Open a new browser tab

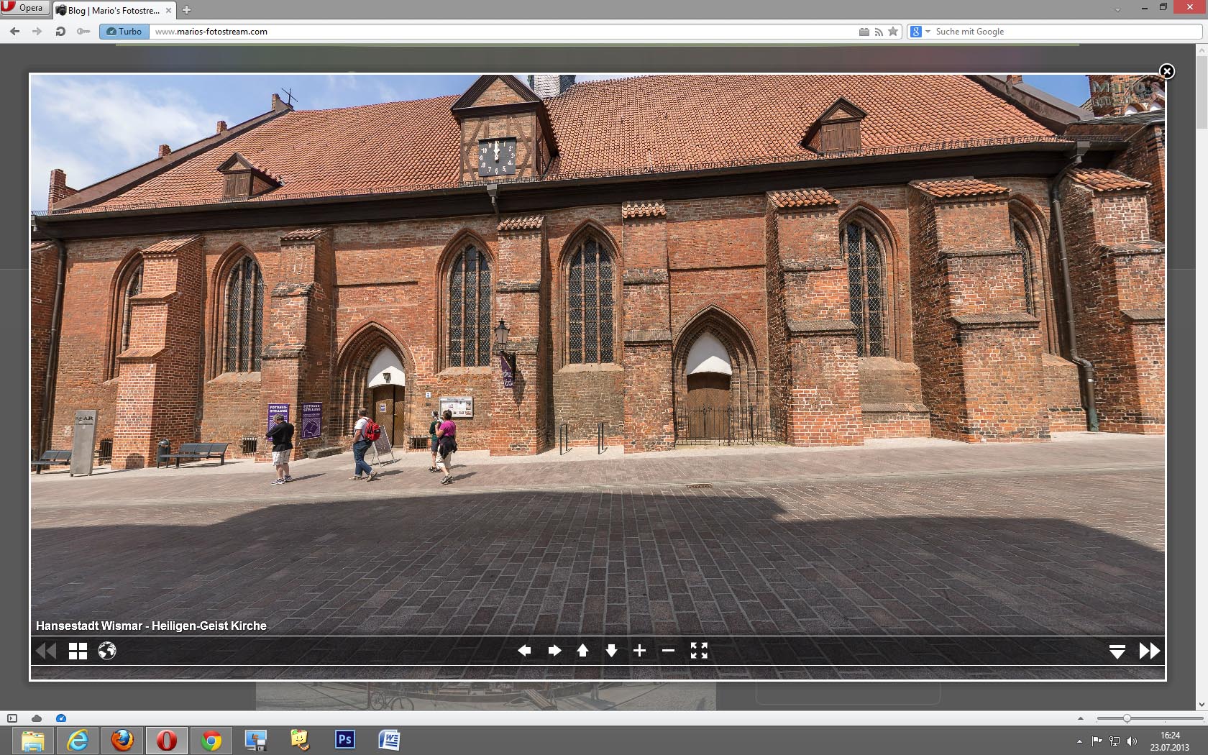tap(186, 10)
